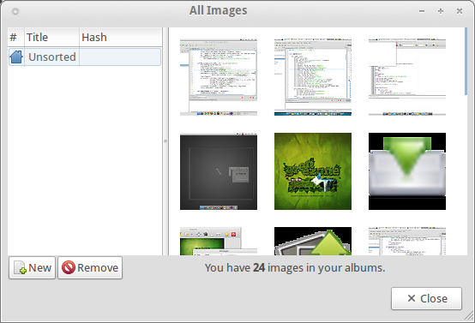Select the top-right code screenshot thumbnail

tap(407, 77)
